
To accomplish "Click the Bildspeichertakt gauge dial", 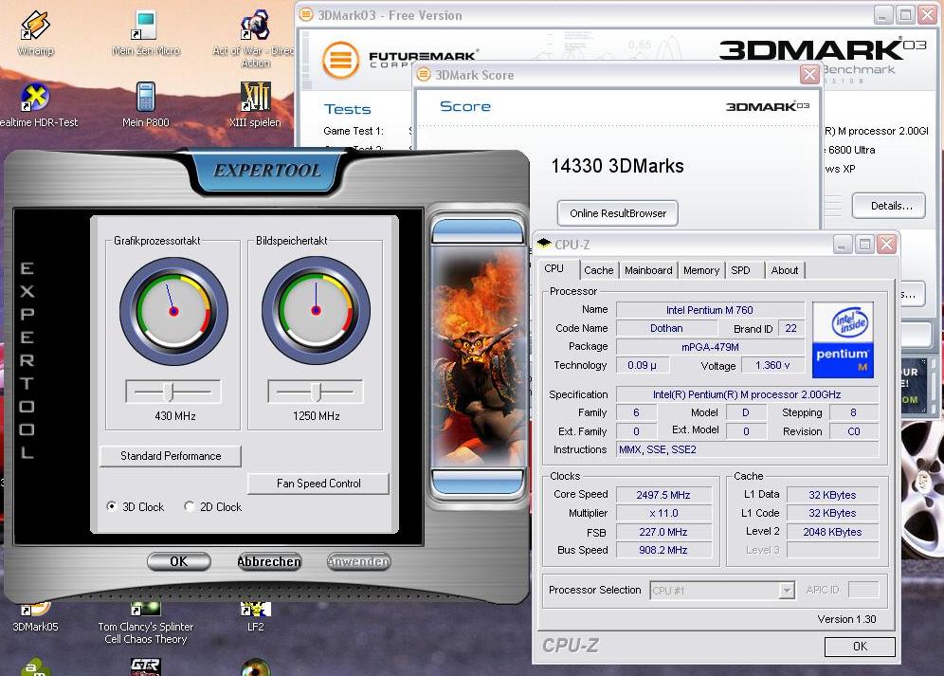I will click(x=316, y=311).
